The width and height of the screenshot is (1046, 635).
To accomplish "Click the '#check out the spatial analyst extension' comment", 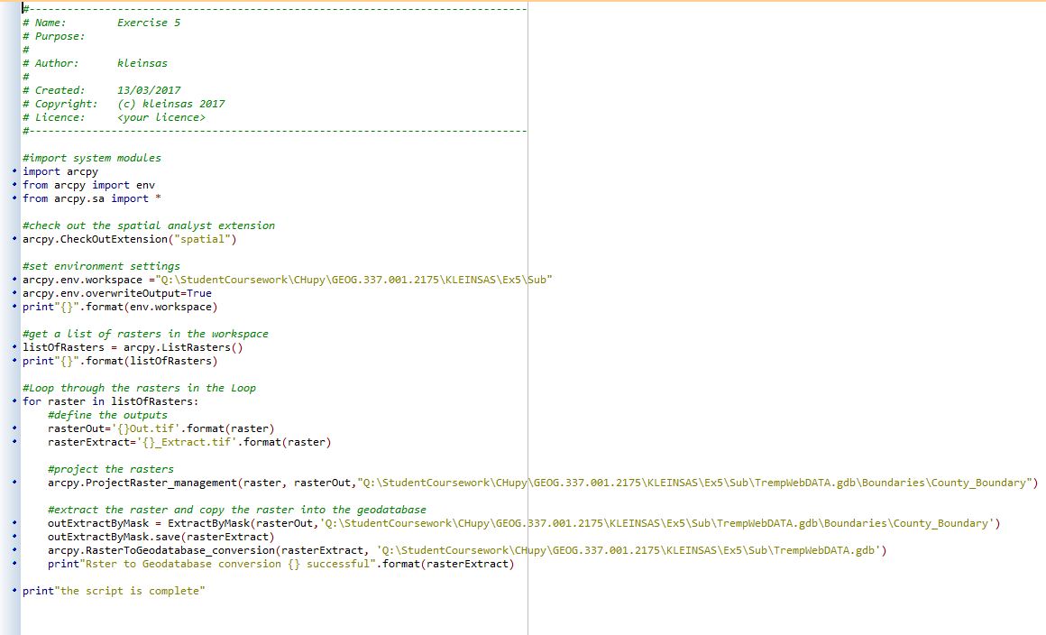I will (x=149, y=225).
